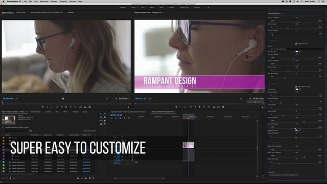
Task: Click Title 01 Scale slider handle
Action: (x=288, y=29)
